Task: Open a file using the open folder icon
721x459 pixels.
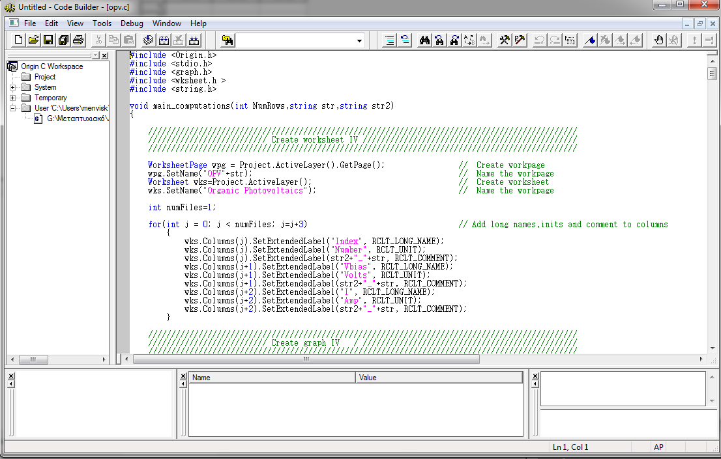Action: click(x=33, y=40)
